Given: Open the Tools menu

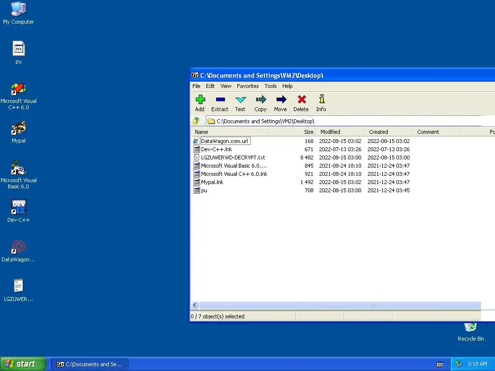Looking at the screenshot, I should click(x=271, y=86).
